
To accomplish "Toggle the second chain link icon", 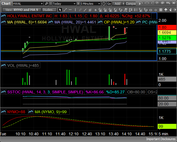I will (150, 3).
